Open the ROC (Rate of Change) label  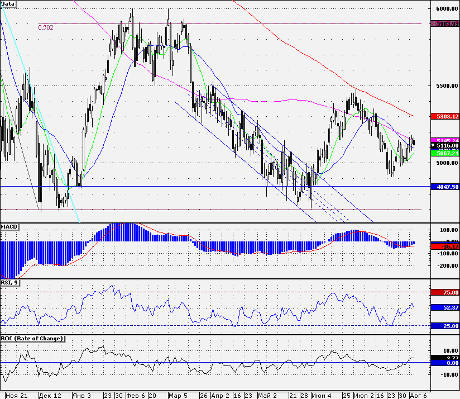tap(32, 339)
